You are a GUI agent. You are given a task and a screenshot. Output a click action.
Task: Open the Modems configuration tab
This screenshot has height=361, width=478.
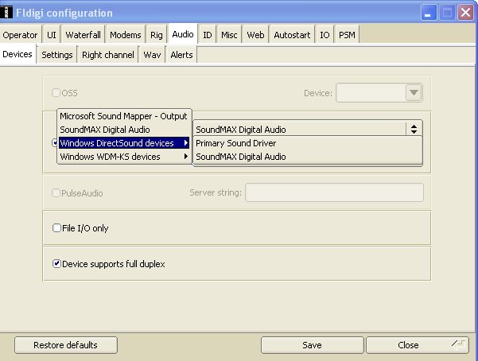pyautogui.click(x=125, y=35)
